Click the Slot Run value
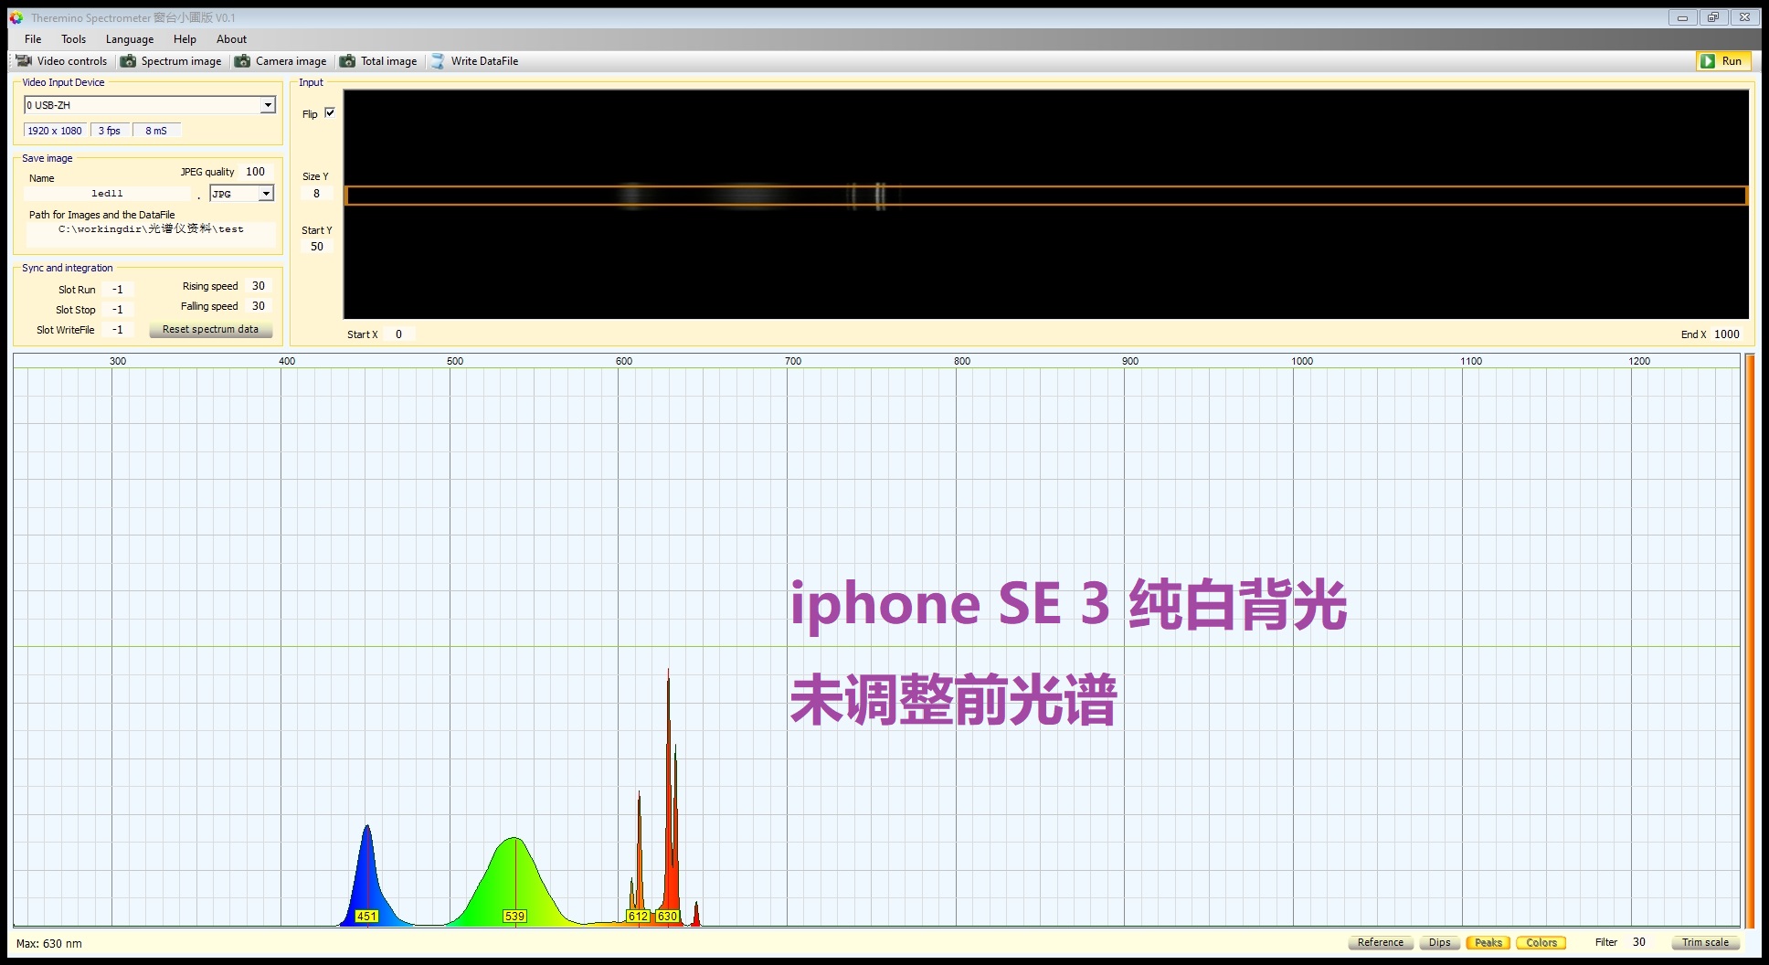The height and width of the screenshot is (965, 1769). [x=118, y=290]
